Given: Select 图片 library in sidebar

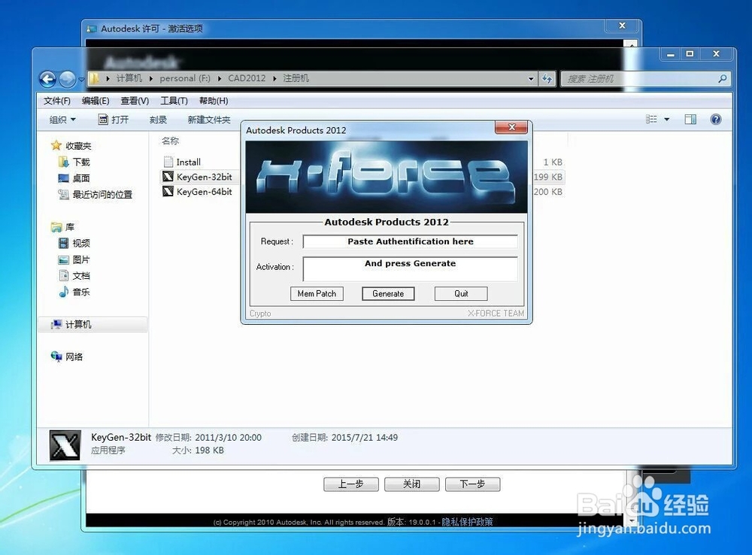Looking at the screenshot, I should click(x=81, y=259).
